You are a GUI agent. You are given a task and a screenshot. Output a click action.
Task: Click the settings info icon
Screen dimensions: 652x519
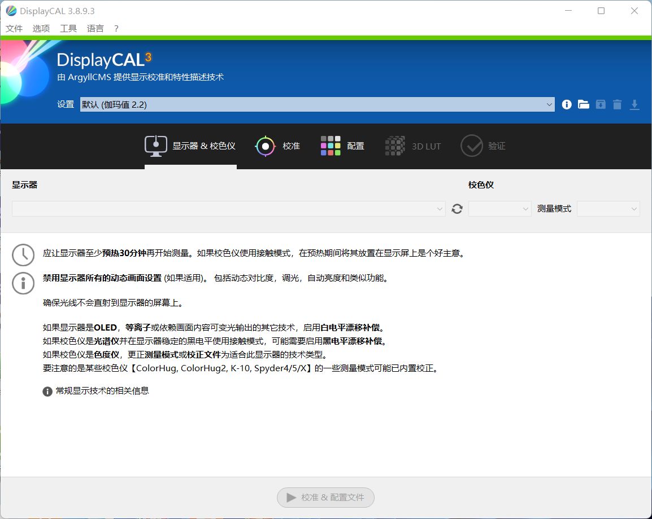tap(567, 104)
